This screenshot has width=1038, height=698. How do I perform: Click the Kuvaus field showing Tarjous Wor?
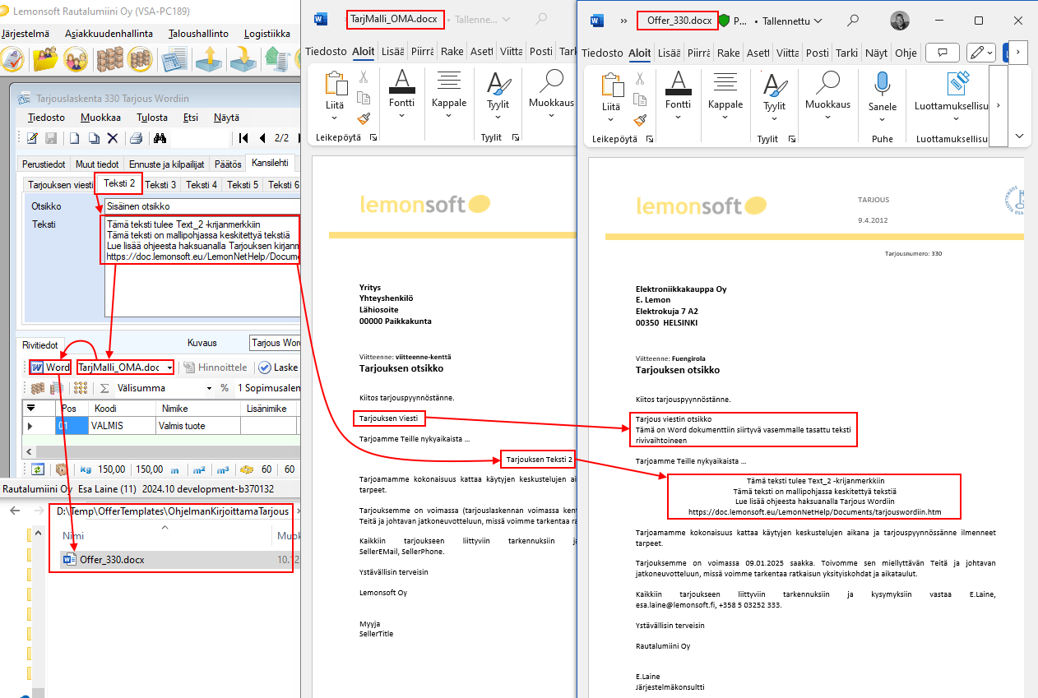coord(276,343)
